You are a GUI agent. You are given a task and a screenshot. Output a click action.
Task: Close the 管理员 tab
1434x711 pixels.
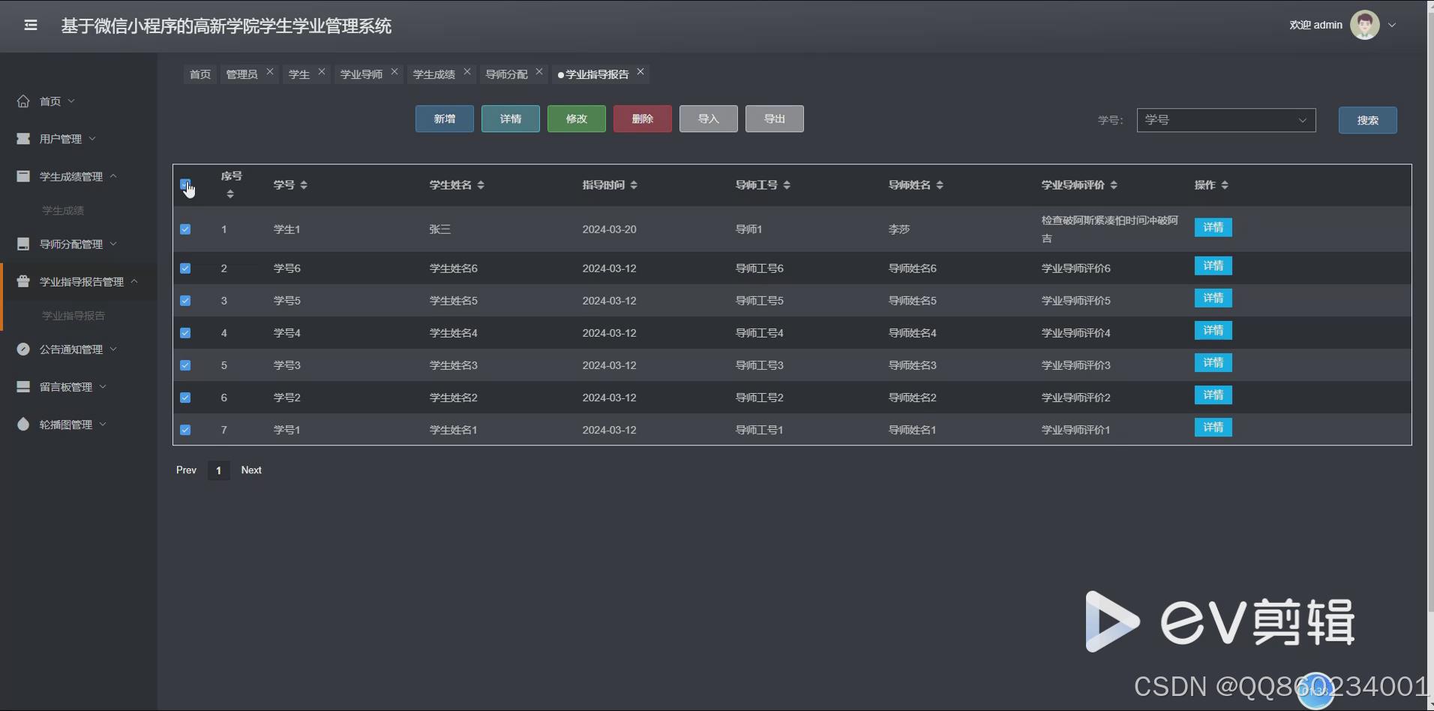point(270,72)
